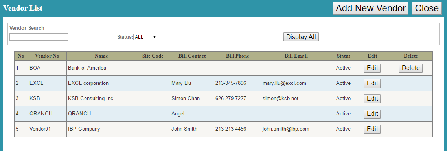Delete the BOA vendor row
The height and width of the screenshot is (151, 447).
point(410,68)
